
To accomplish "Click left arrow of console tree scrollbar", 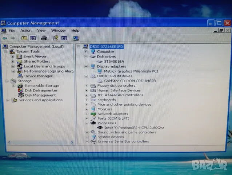I will [x=9, y=142].
